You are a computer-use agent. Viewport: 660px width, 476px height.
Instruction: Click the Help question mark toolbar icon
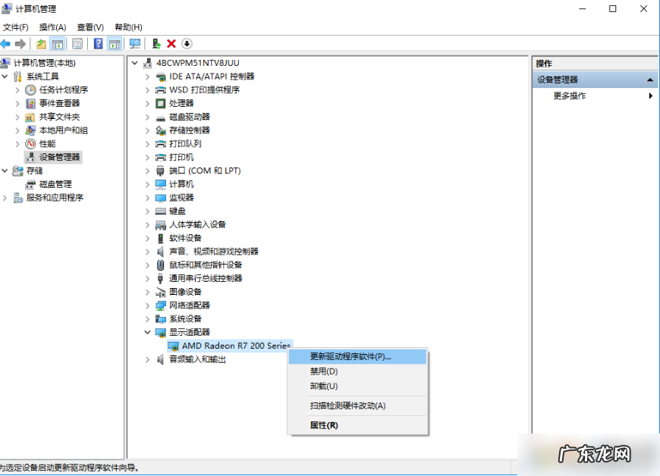(98, 43)
